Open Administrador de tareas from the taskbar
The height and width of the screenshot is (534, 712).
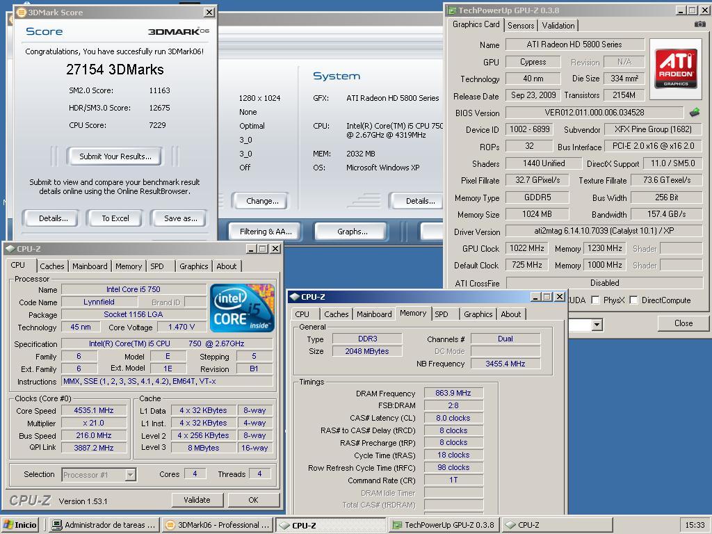pos(104,525)
